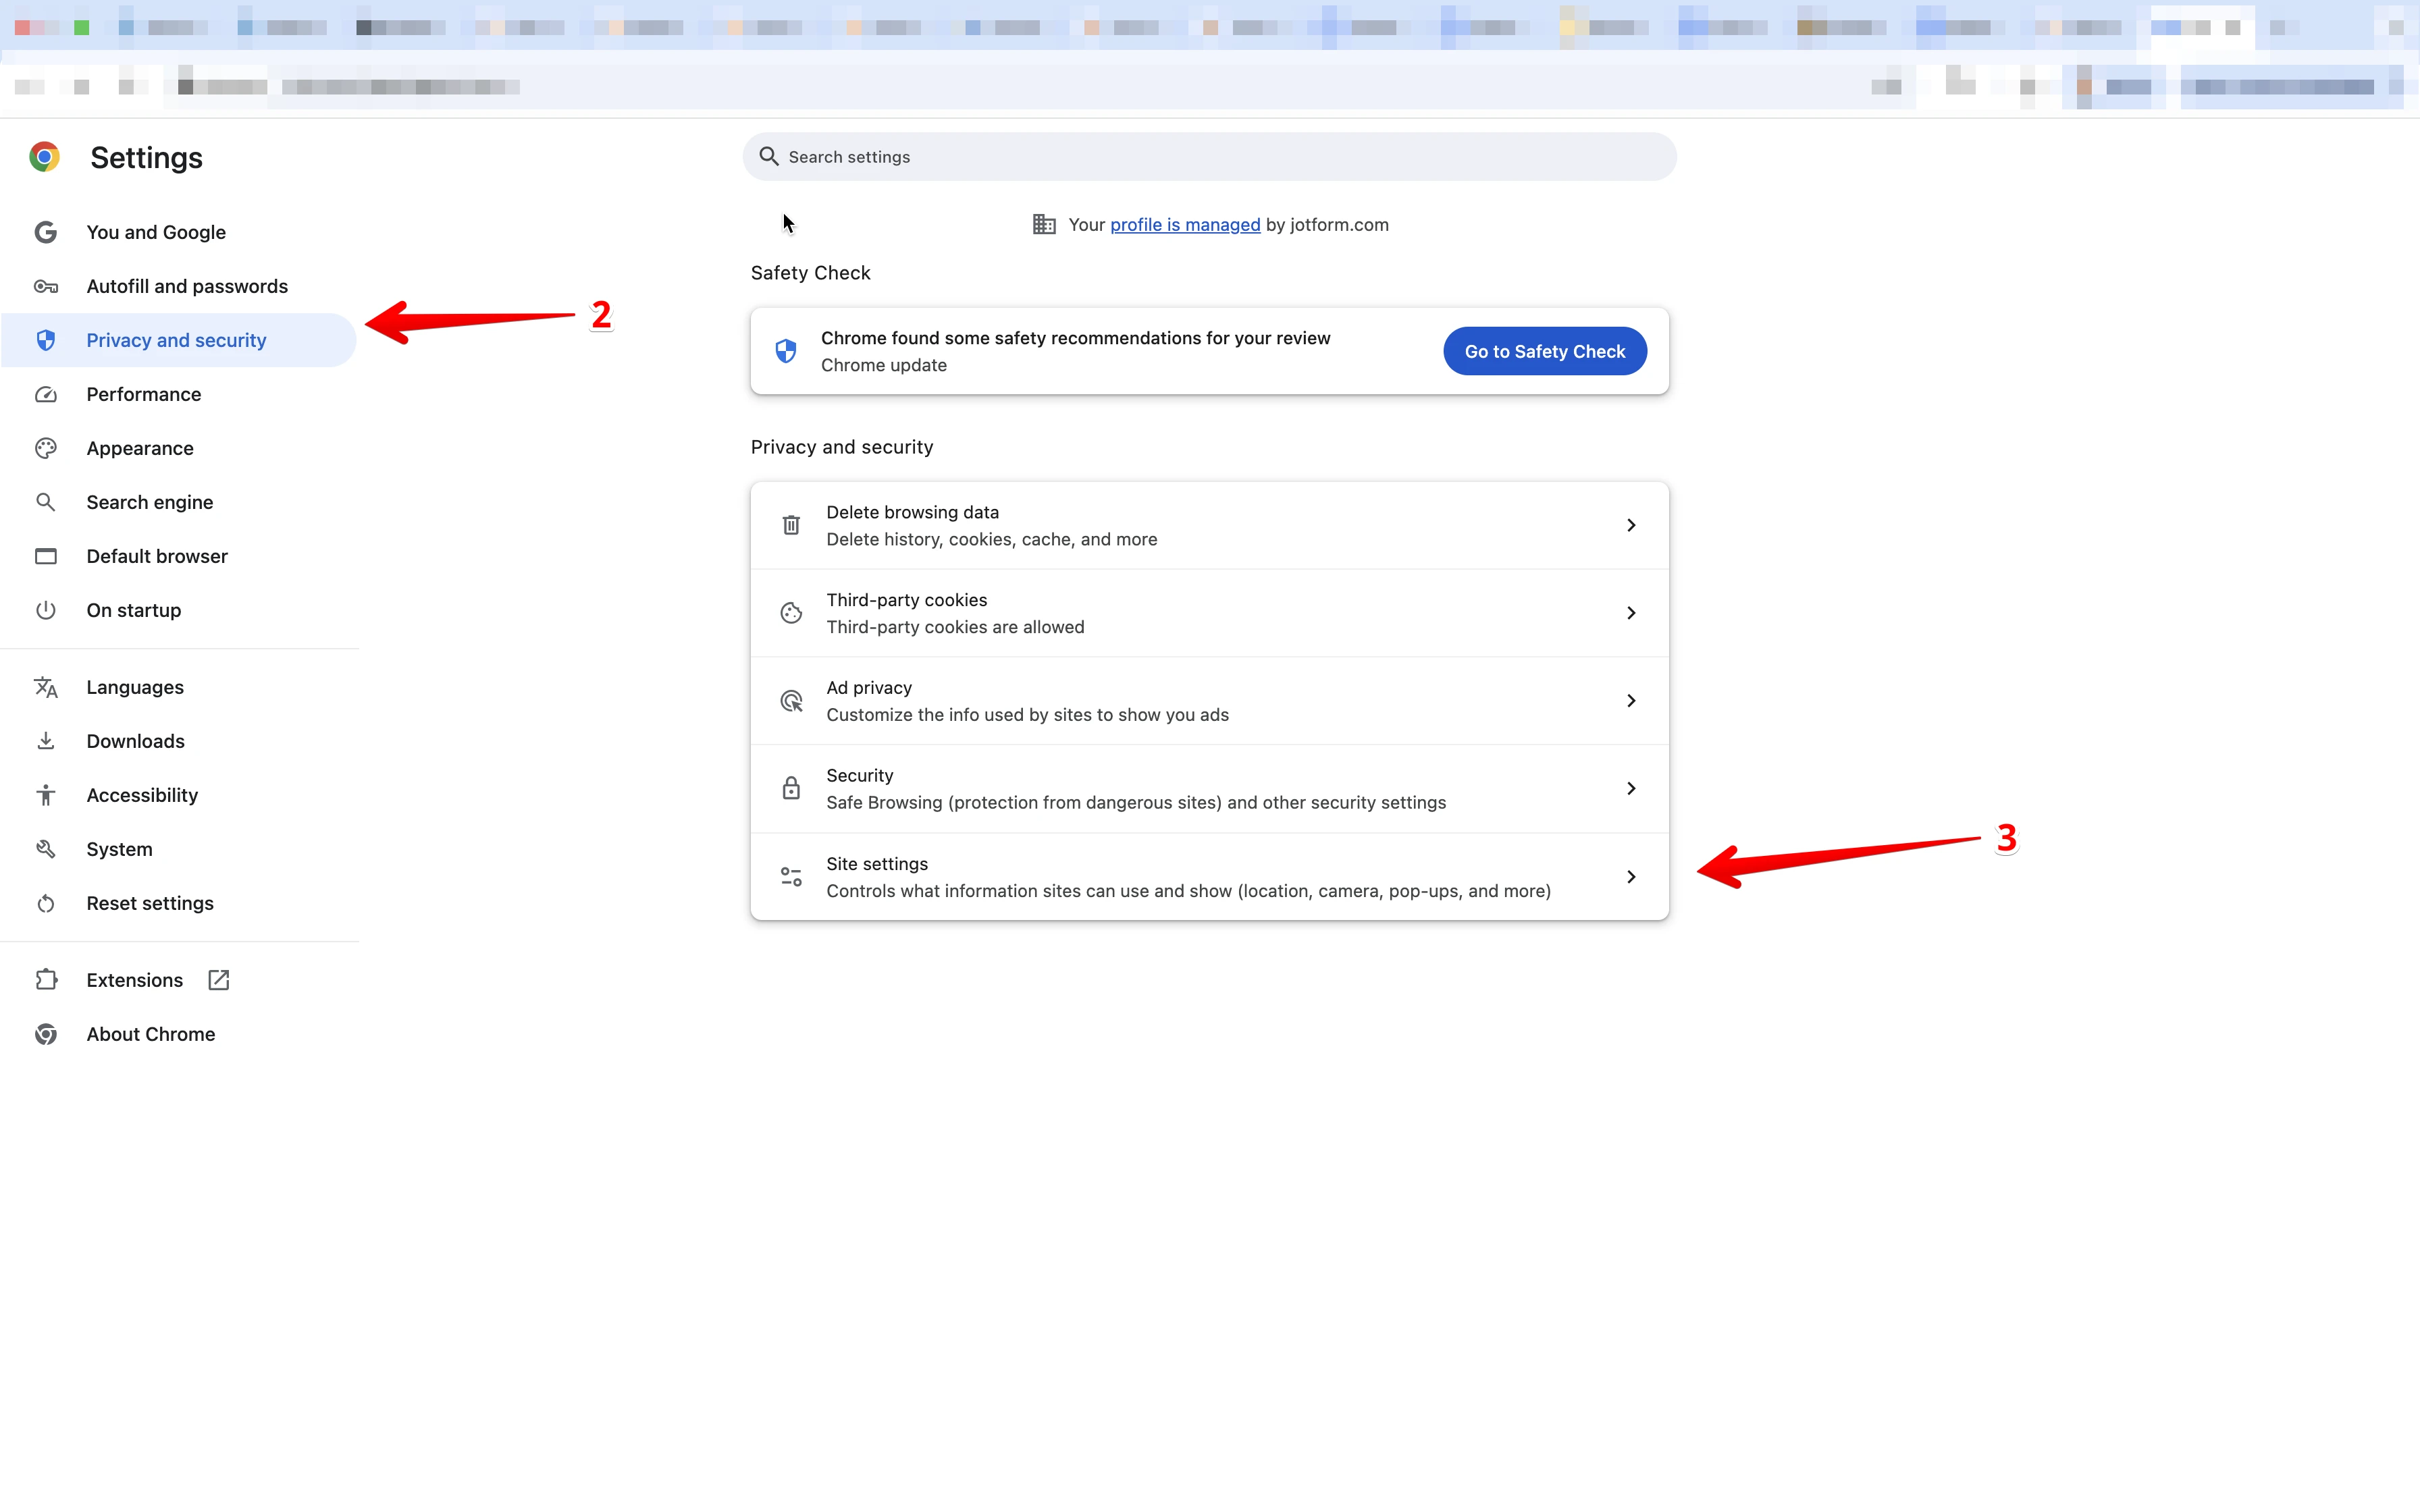Open the Downloads settings section

click(135, 741)
